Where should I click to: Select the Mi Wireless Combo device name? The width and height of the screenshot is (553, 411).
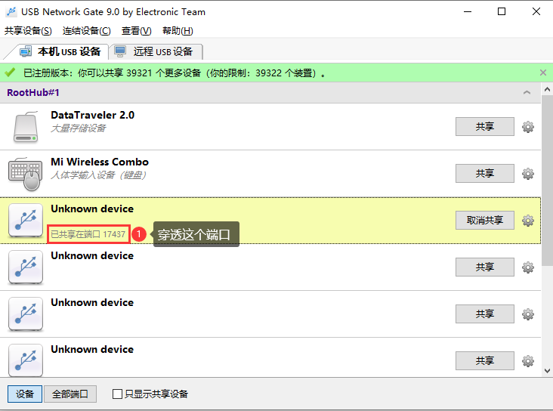coord(100,162)
